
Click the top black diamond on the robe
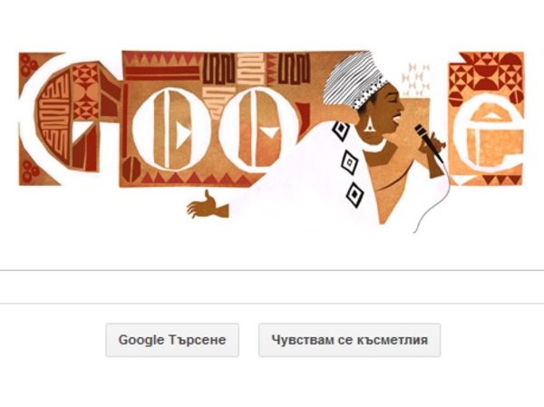click(x=341, y=131)
